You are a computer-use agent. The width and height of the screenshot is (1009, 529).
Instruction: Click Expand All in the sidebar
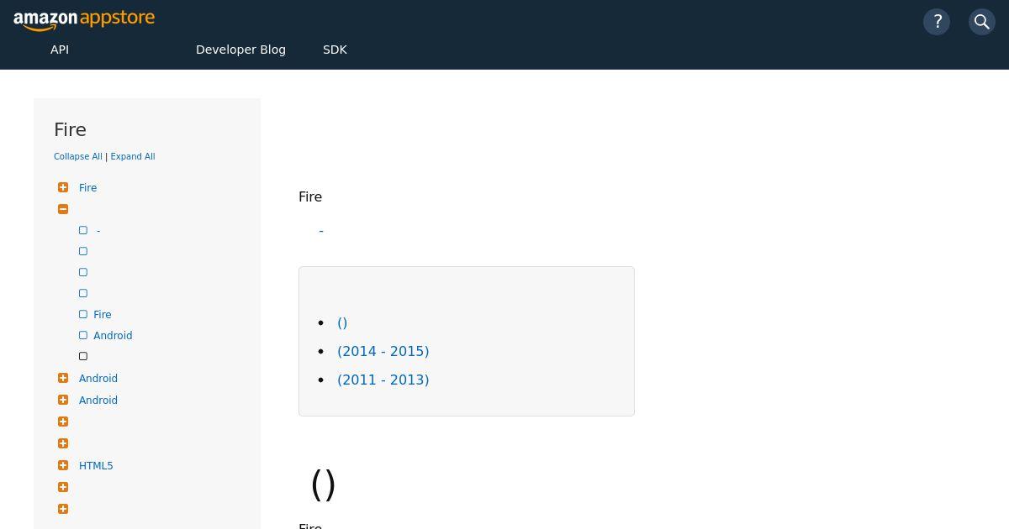[x=133, y=156]
